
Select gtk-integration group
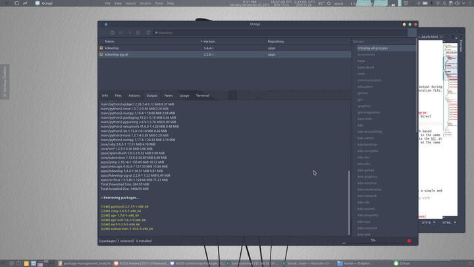(369, 112)
